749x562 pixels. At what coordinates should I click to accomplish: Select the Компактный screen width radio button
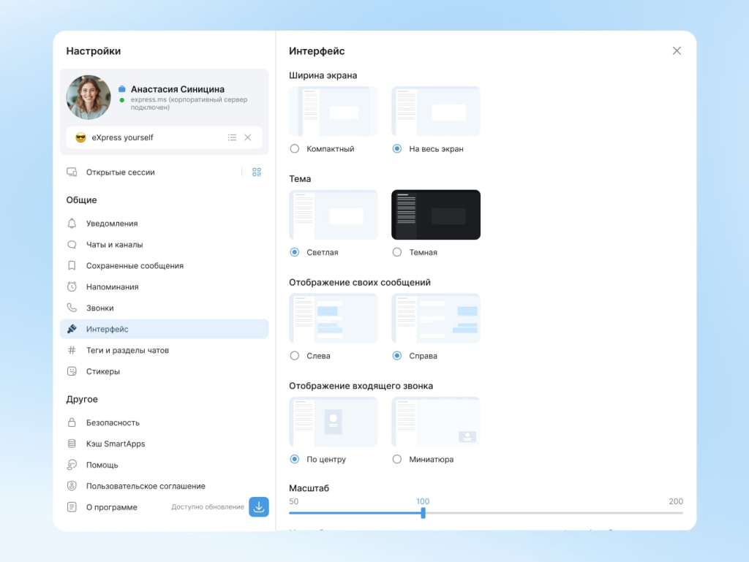[295, 148]
